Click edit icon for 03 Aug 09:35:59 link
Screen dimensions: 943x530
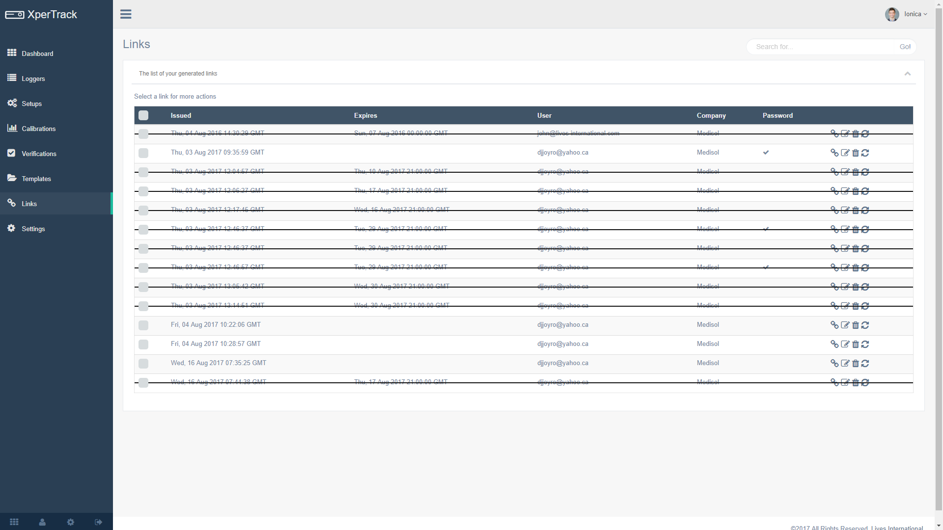click(x=845, y=153)
